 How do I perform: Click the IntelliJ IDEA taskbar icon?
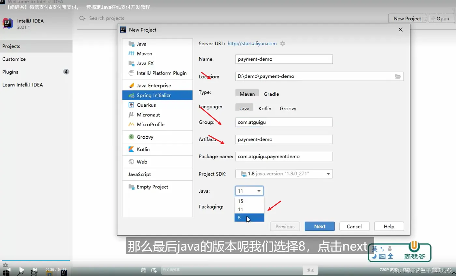point(64,272)
